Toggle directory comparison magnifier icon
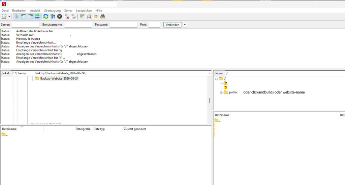 (89, 16)
